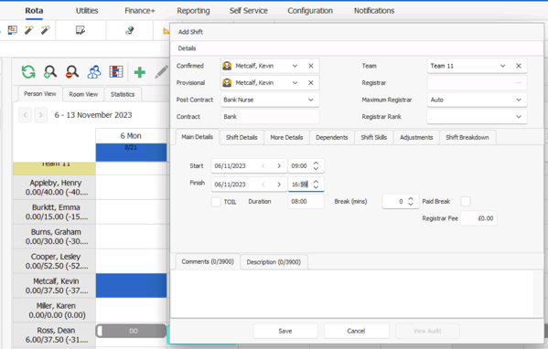This screenshot has width=548, height=349.
Task: Switch to Statistics tab
Action: [x=123, y=94]
